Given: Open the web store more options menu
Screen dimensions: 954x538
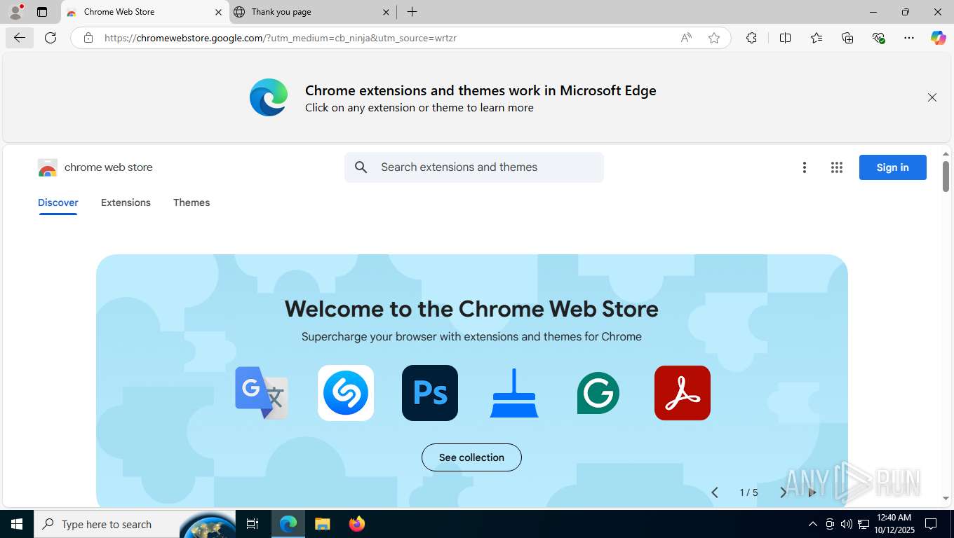Looking at the screenshot, I should tap(805, 167).
